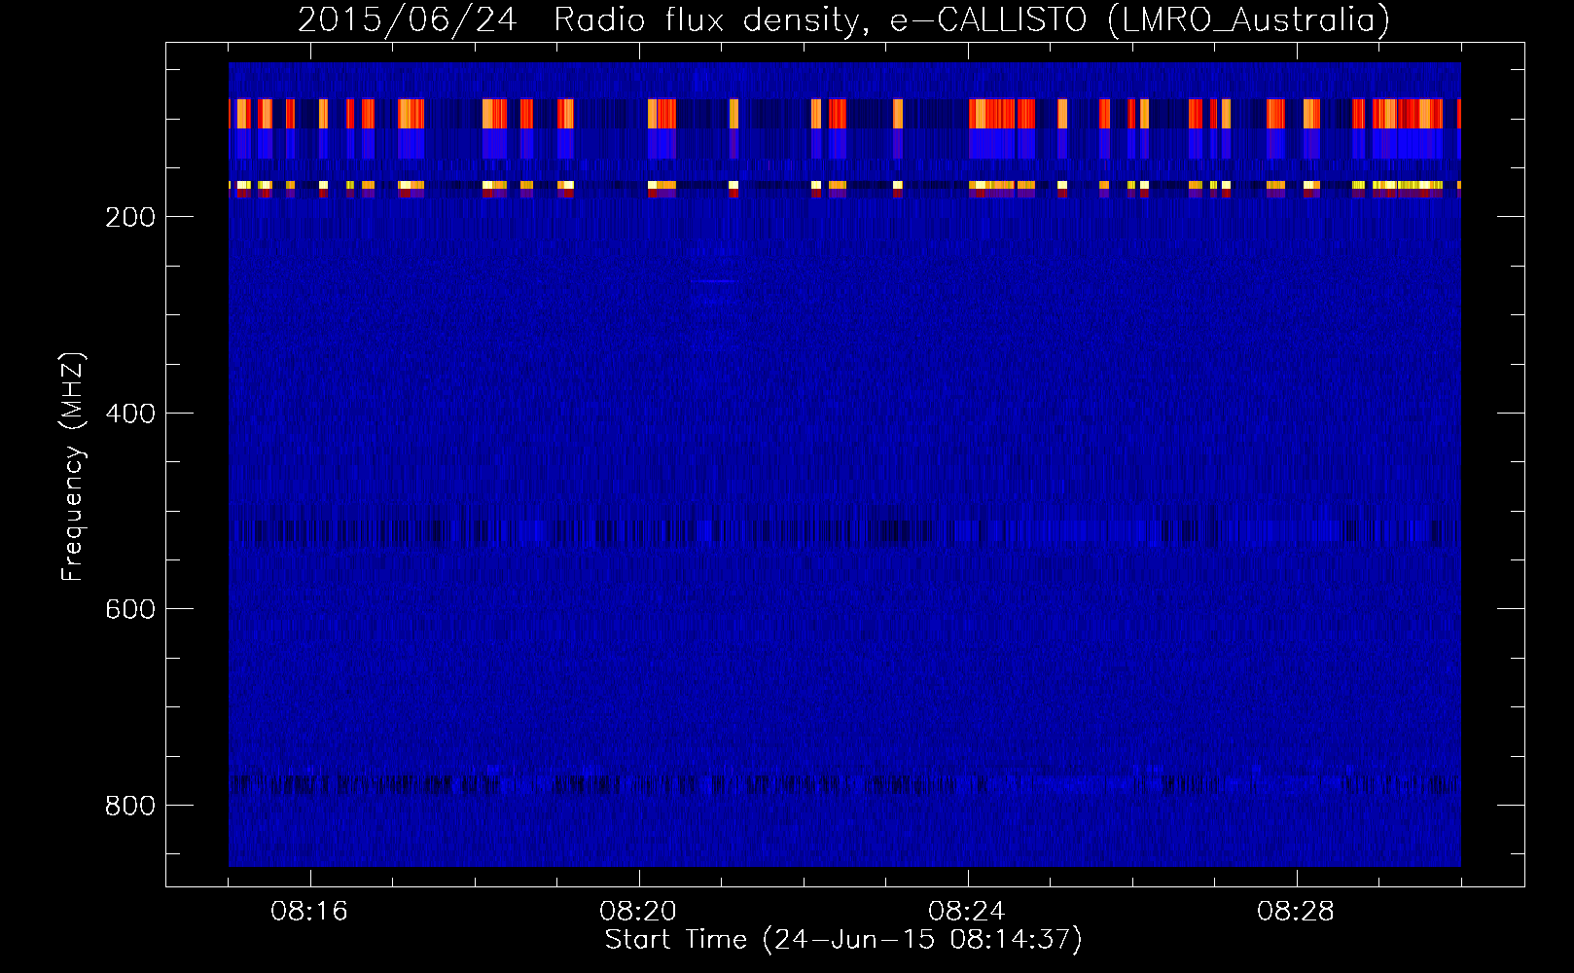This screenshot has width=1574, height=973.
Task: Click the 200 frequency tick label
Action: pos(130,217)
